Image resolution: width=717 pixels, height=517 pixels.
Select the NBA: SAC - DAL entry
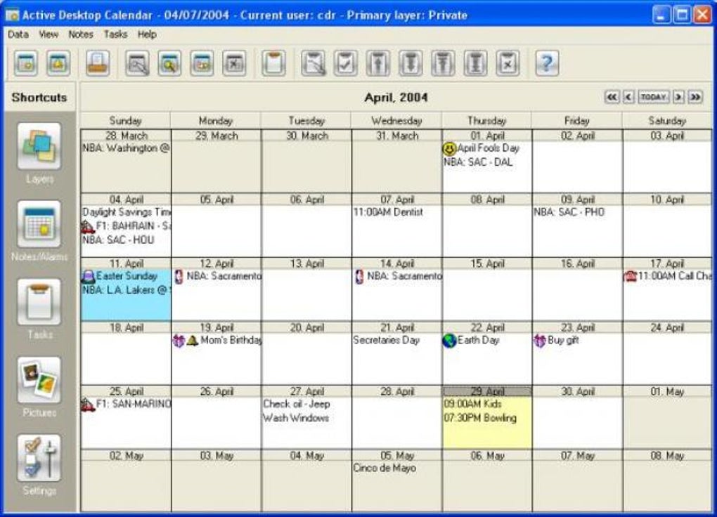(x=478, y=162)
